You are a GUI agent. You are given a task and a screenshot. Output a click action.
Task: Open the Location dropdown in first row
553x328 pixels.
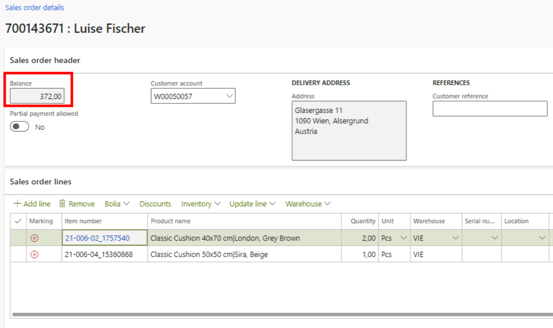click(x=542, y=238)
